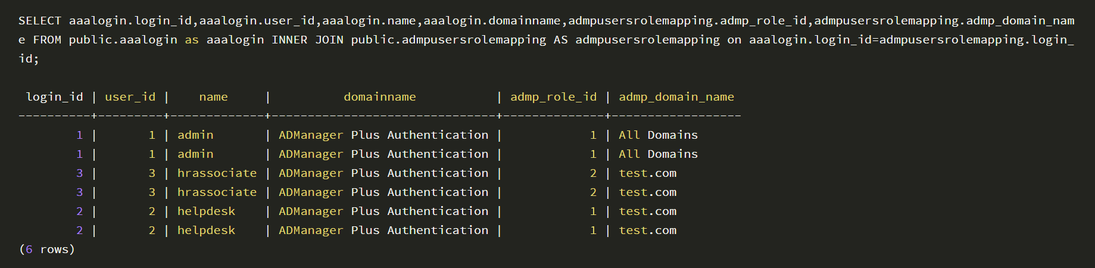Click All Domains in the second result row

658,154
